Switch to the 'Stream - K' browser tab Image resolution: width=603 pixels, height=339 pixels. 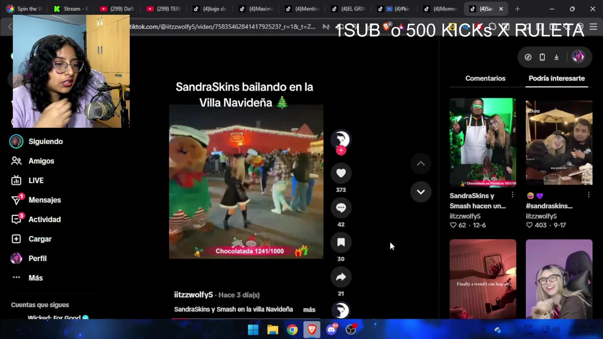(x=71, y=8)
